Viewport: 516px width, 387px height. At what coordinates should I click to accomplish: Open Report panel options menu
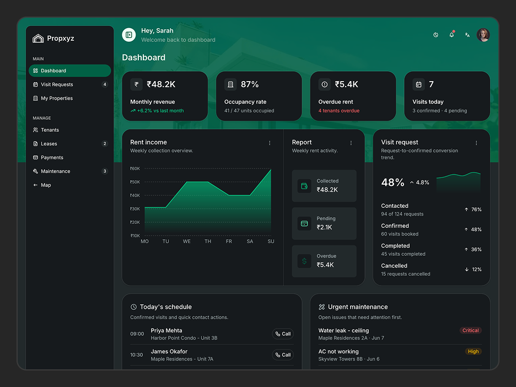pyautogui.click(x=351, y=143)
